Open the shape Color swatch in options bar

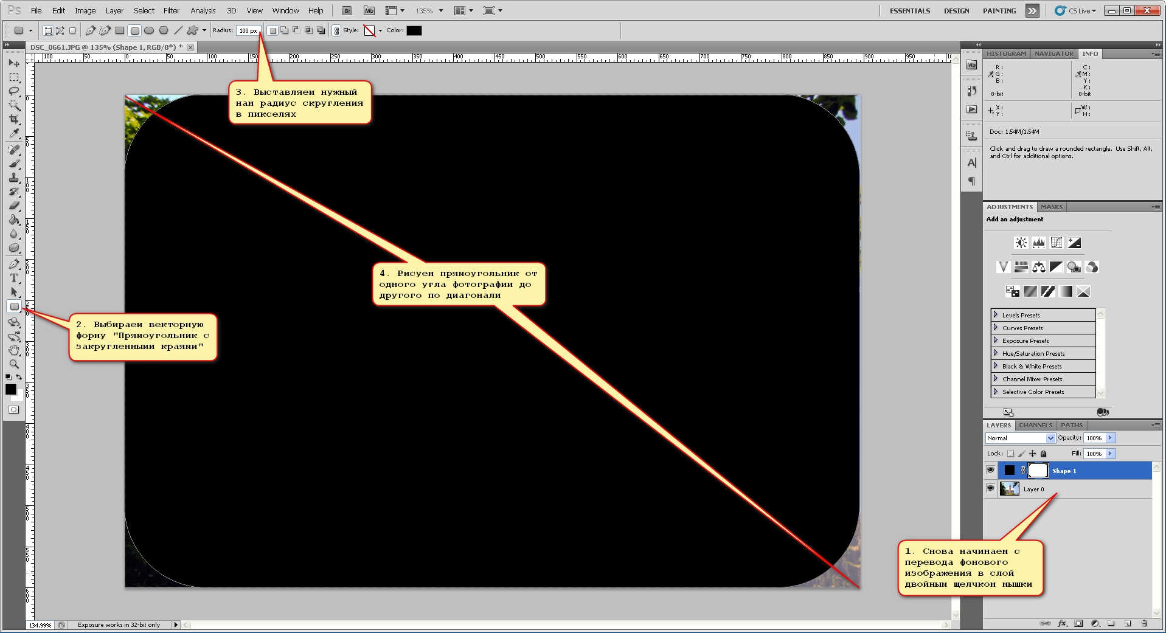pos(414,30)
